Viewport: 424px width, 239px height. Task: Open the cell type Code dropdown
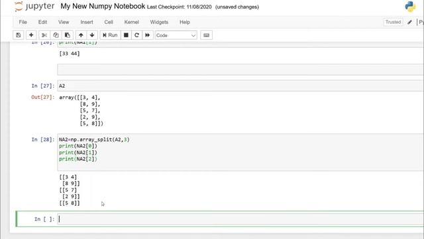pyautogui.click(x=176, y=35)
